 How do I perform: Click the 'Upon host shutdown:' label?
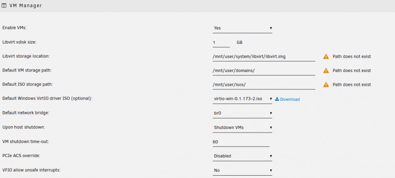23,127
